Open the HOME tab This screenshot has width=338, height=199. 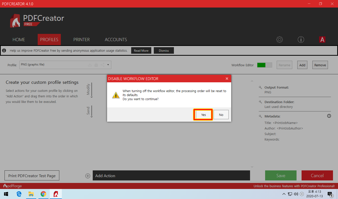click(x=19, y=40)
